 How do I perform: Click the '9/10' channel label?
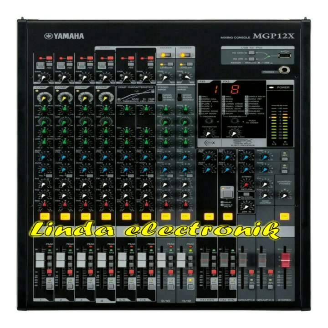tap(165, 301)
